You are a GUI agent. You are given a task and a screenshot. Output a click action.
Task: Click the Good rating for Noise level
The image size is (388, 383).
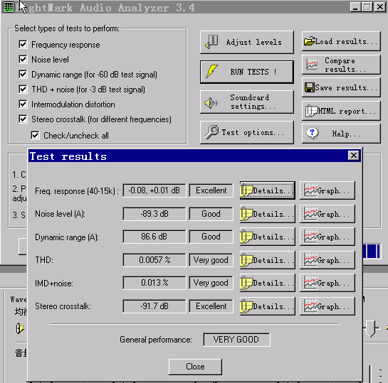211,214
